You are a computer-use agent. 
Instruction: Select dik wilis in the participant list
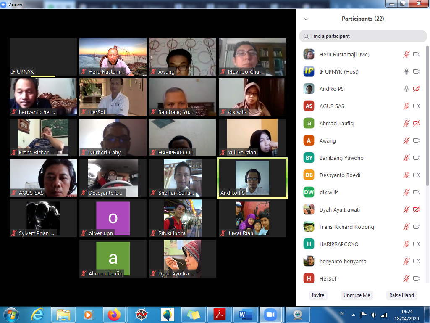coord(329,192)
